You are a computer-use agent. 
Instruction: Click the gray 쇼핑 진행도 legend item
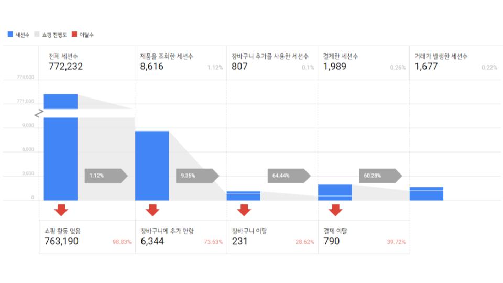[x=50, y=35]
